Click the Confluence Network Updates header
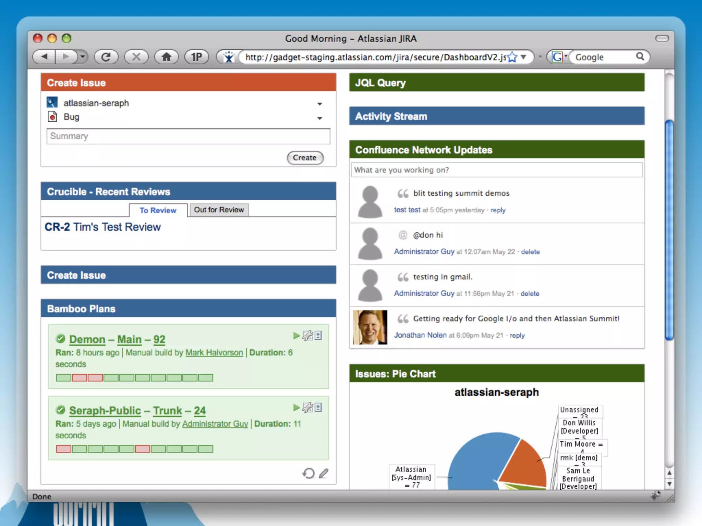702x526 pixels. tap(497, 150)
